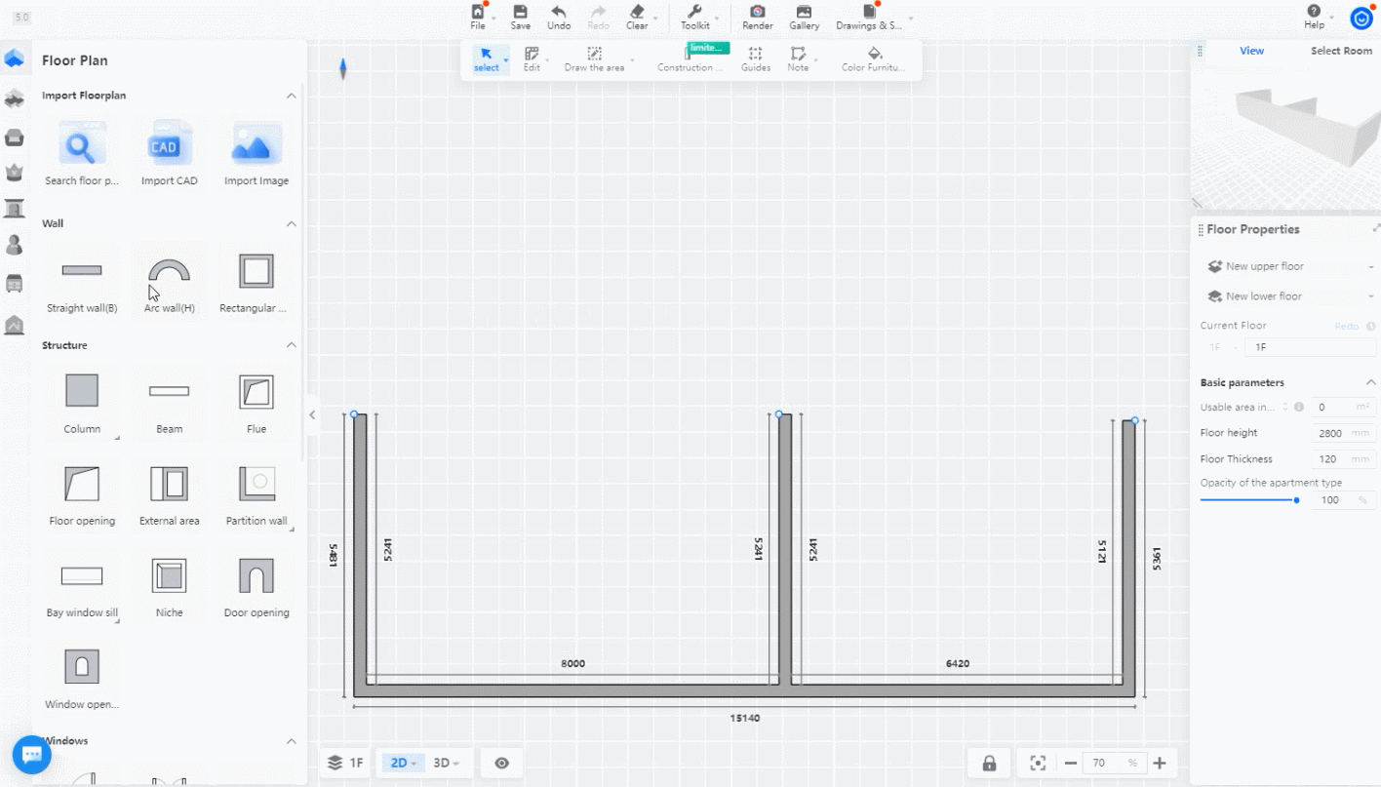Toggle the eye visibility button
Screen dimensions: 1381x787
pos(501,763)
